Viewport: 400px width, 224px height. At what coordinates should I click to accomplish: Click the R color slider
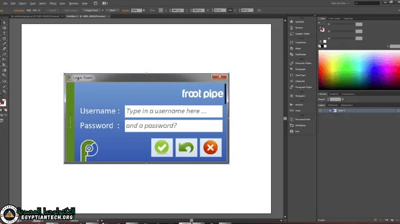(343, 24)
